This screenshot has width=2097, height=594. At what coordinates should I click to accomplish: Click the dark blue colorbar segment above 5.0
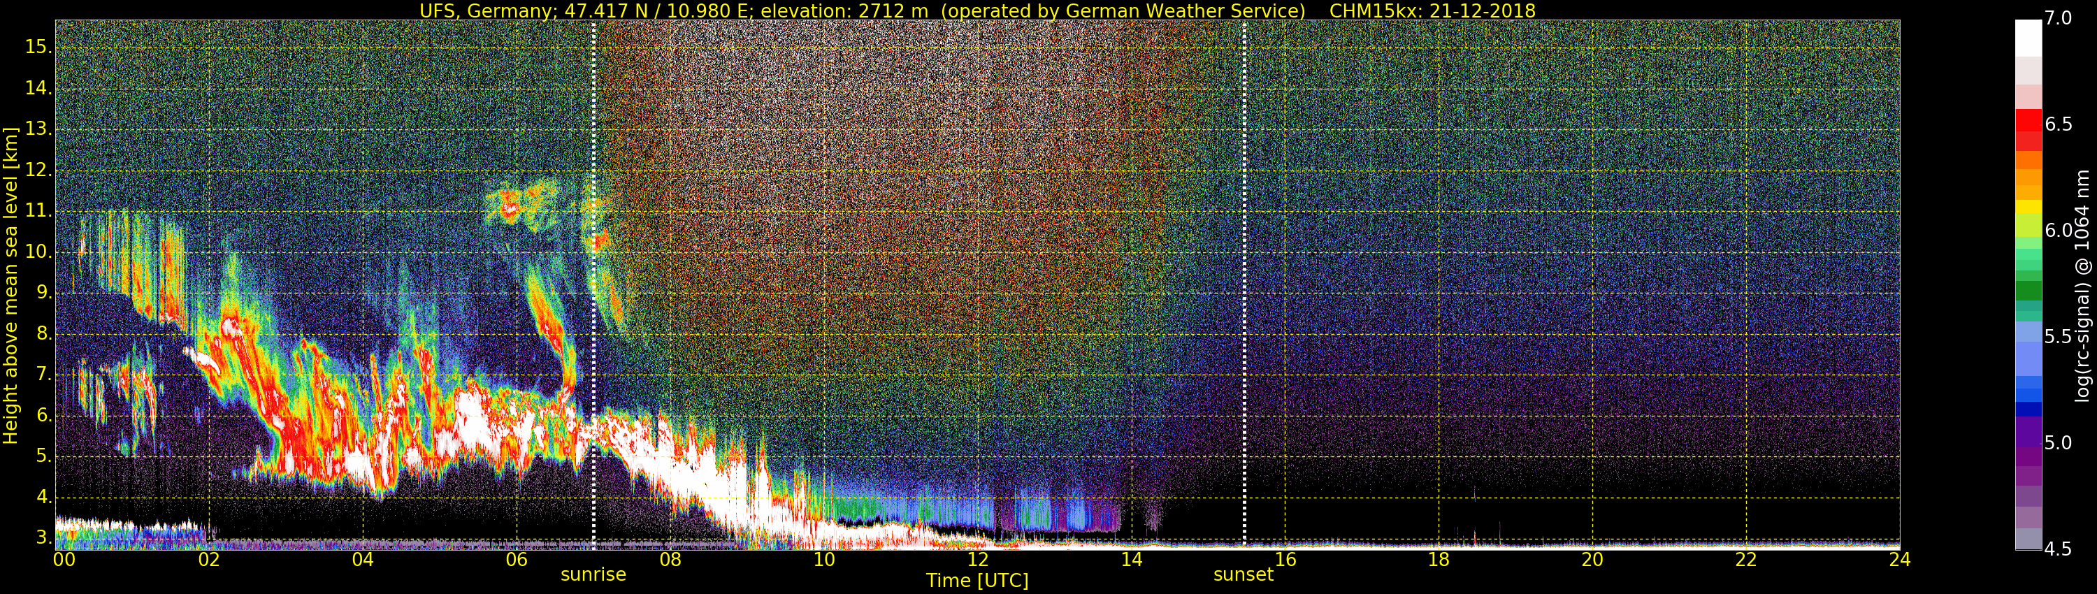[x=2028, y=410]
